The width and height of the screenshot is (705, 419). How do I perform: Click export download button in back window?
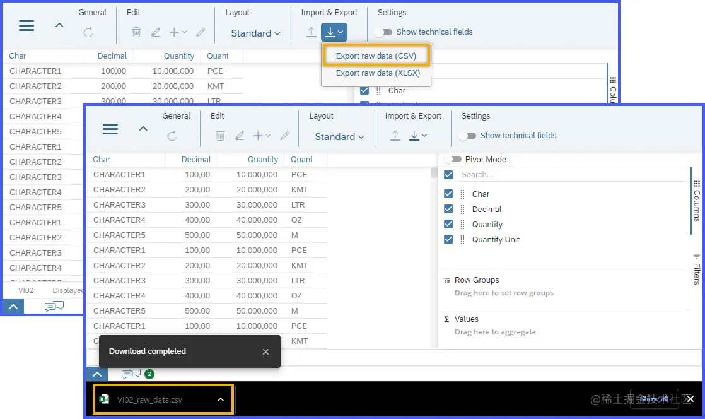tap(334, 32)
